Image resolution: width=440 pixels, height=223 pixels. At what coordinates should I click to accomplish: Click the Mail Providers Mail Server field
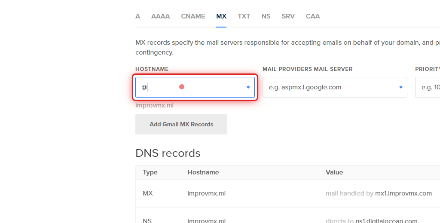tap(335, 87)
